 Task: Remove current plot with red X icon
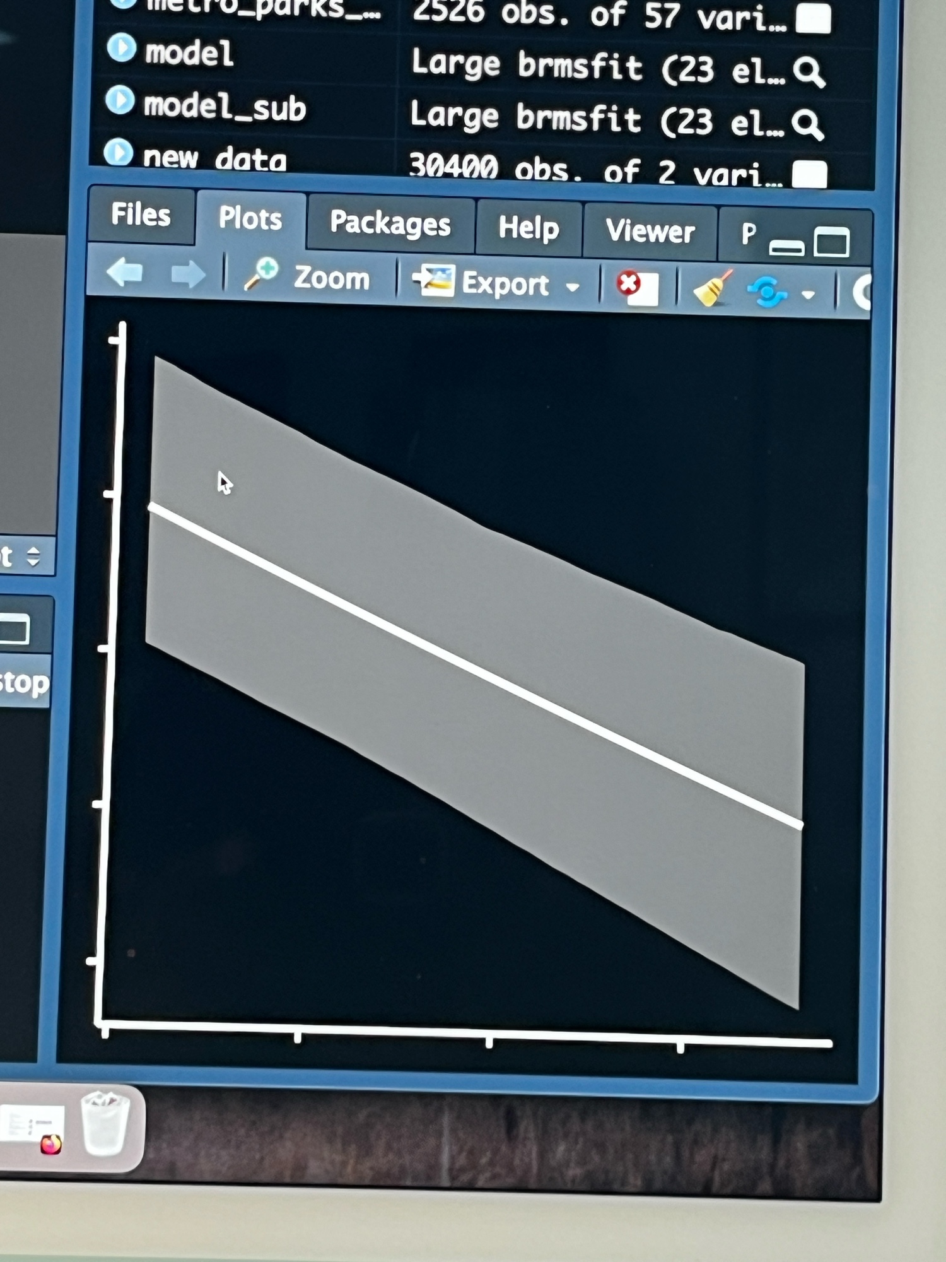pyautogui.click(x=637, y=287)
